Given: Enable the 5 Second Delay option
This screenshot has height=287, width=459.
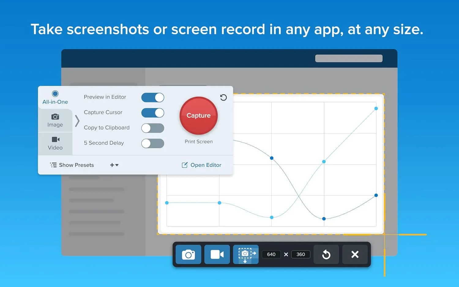Looking at the screenshot, I should [153, 143].
